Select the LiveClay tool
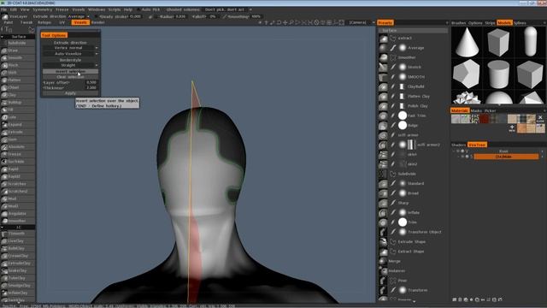The width and height of the screenshot is (547, 308). pos(17,241)
